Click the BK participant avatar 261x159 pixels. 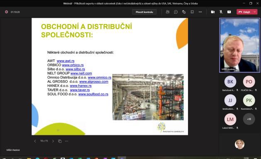click(x=230, y=82)
